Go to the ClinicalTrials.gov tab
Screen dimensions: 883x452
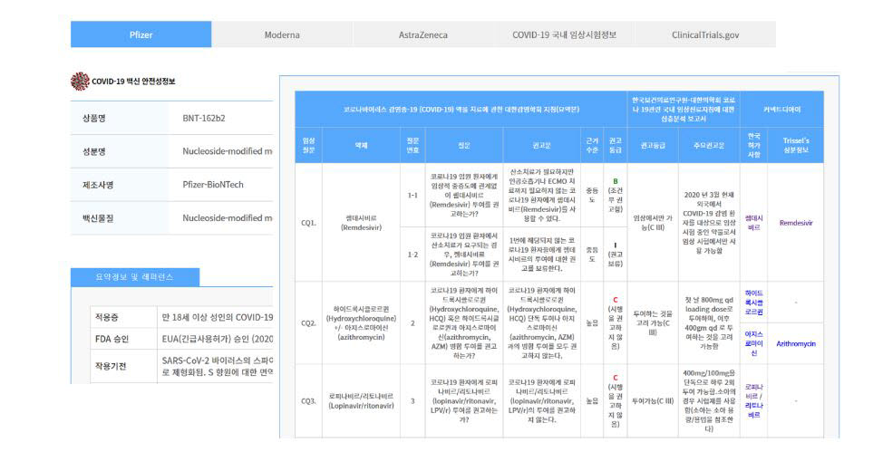(x=705, y=34)
